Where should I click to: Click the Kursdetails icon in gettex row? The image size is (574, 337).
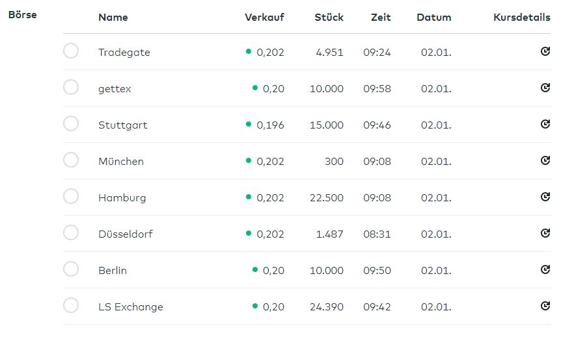pyautogui.click(x=545, y=88)
